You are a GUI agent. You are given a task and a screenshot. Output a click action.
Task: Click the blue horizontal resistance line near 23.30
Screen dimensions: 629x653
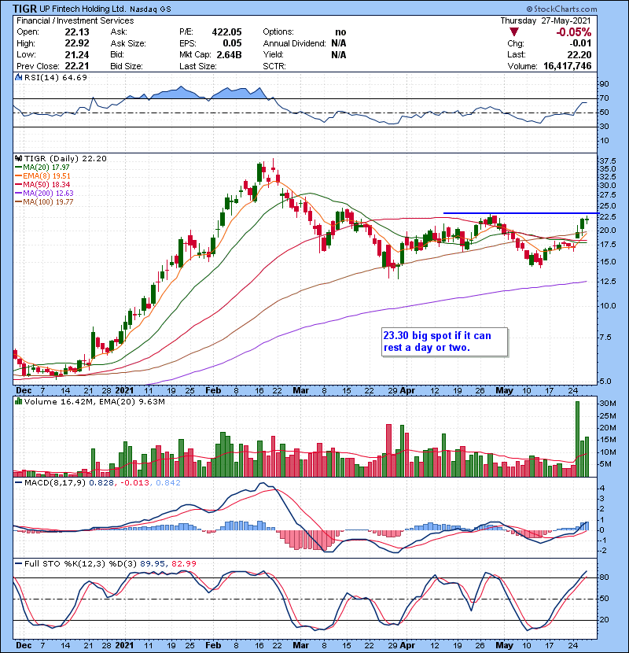(521, 213)
